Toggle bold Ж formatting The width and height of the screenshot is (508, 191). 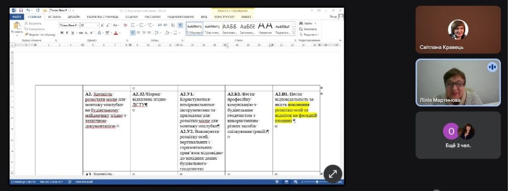pos(61,33)
